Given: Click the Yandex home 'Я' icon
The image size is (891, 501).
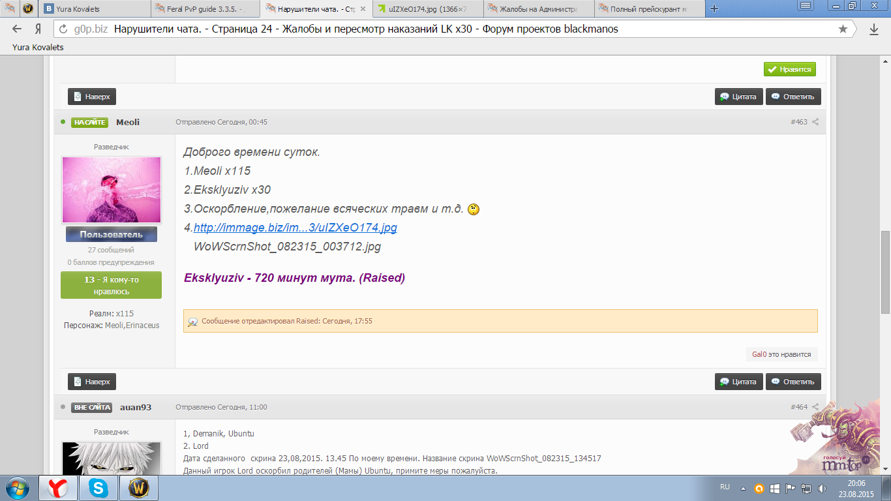Looking at the screenshot, I should pyautogui.click(x=38, y=29).
